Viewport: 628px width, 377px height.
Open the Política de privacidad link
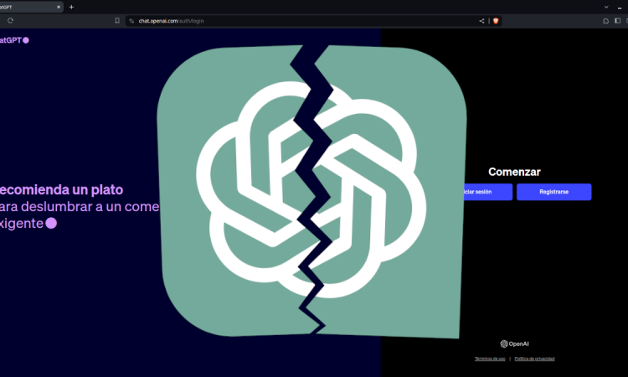click(534, 359)
